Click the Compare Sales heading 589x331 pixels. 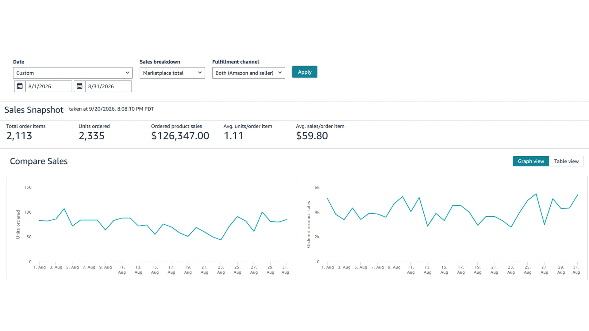point(39,161)
